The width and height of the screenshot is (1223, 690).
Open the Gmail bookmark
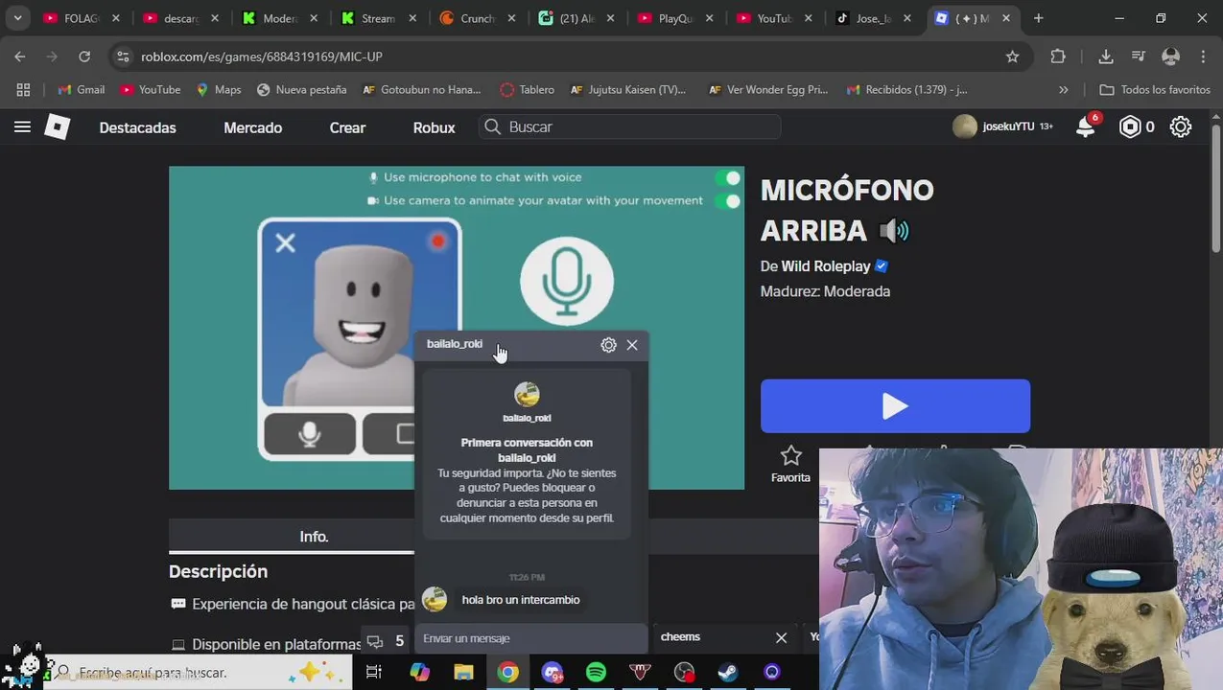point(82,89)
